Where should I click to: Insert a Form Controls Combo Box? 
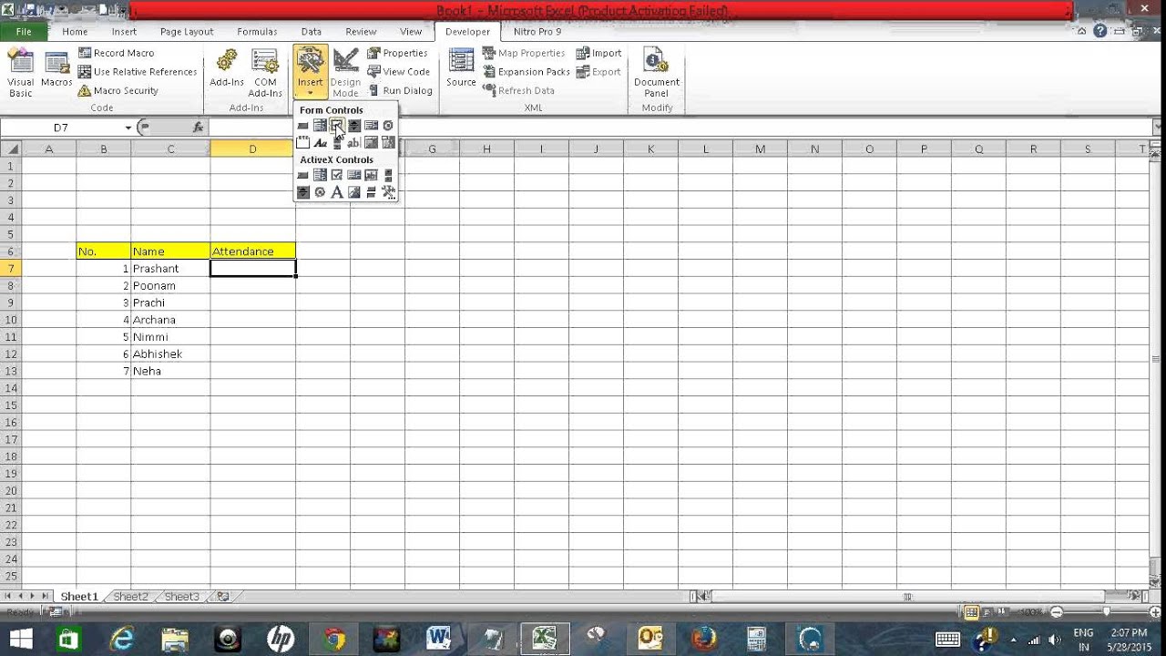(320, 126)
